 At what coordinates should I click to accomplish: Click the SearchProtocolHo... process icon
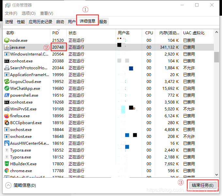tap(7, 68)
